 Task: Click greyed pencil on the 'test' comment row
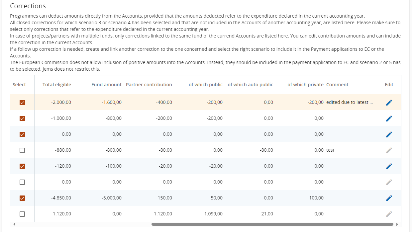[389, 150]
